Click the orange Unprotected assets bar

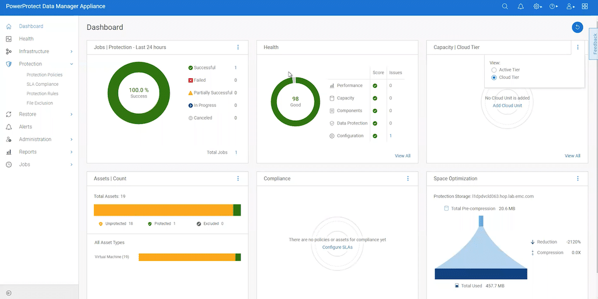pyautogui.click(x=164, y=210)
